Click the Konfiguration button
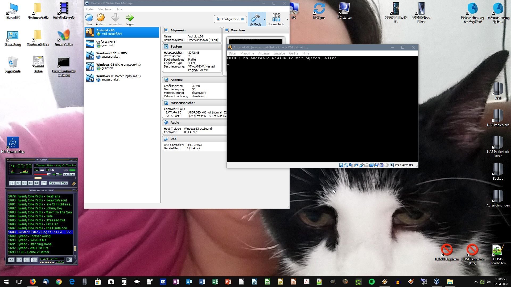The height and width of the screenshot is (287, 511). [230, 19]
